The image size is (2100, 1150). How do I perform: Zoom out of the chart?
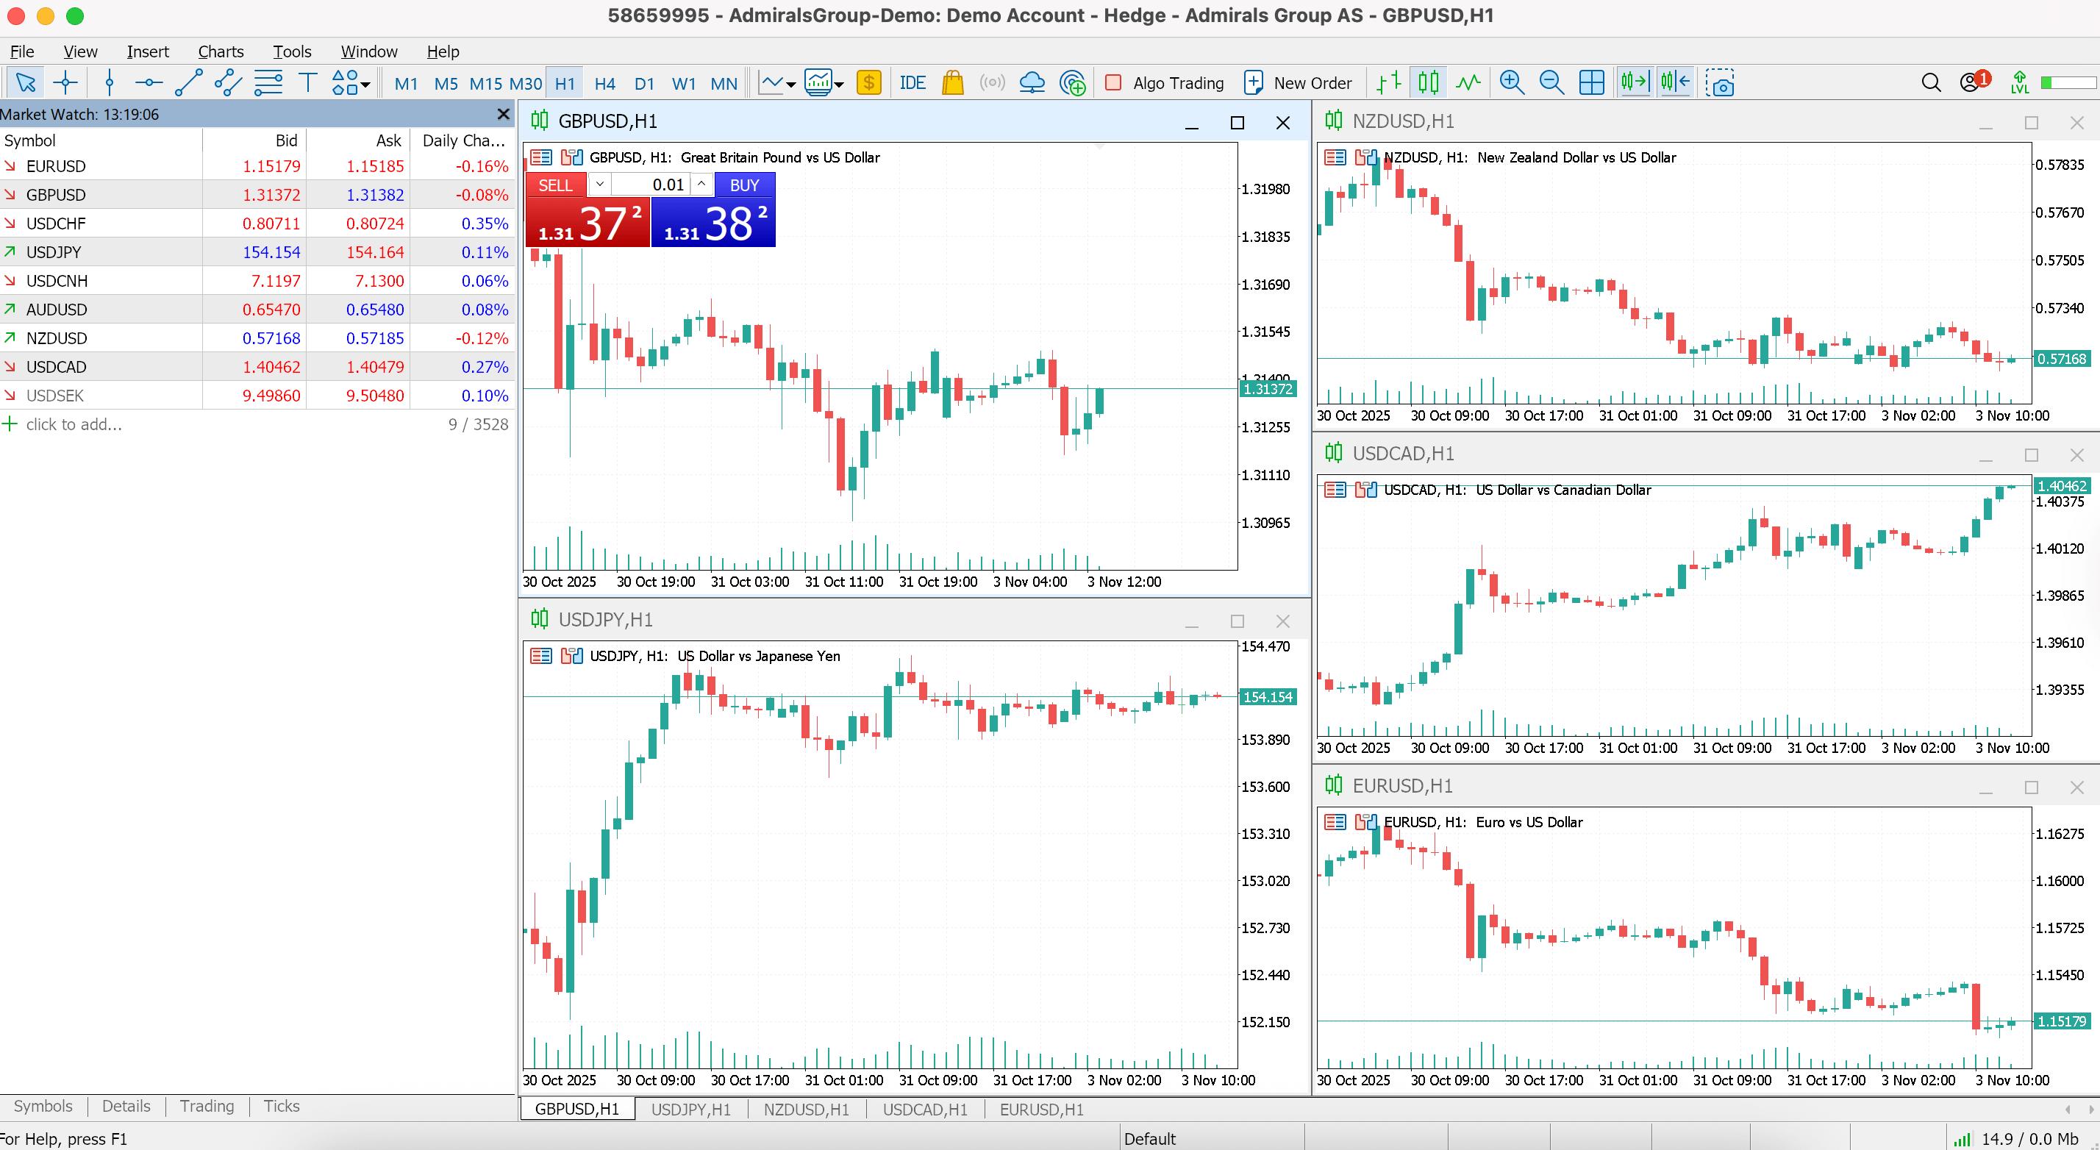[x=1551, y=82]
